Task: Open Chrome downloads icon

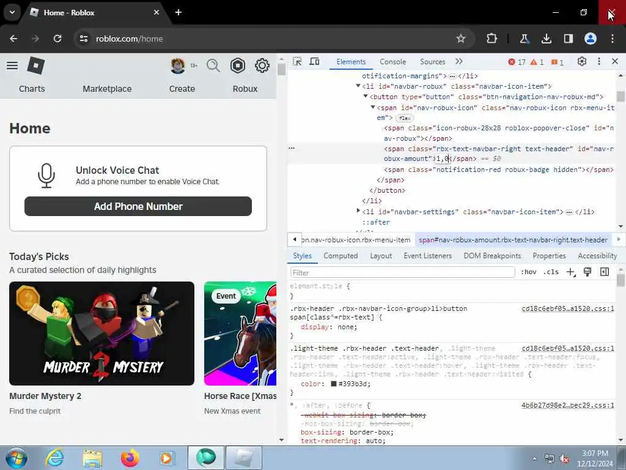Action: click(x=546, y=39)
